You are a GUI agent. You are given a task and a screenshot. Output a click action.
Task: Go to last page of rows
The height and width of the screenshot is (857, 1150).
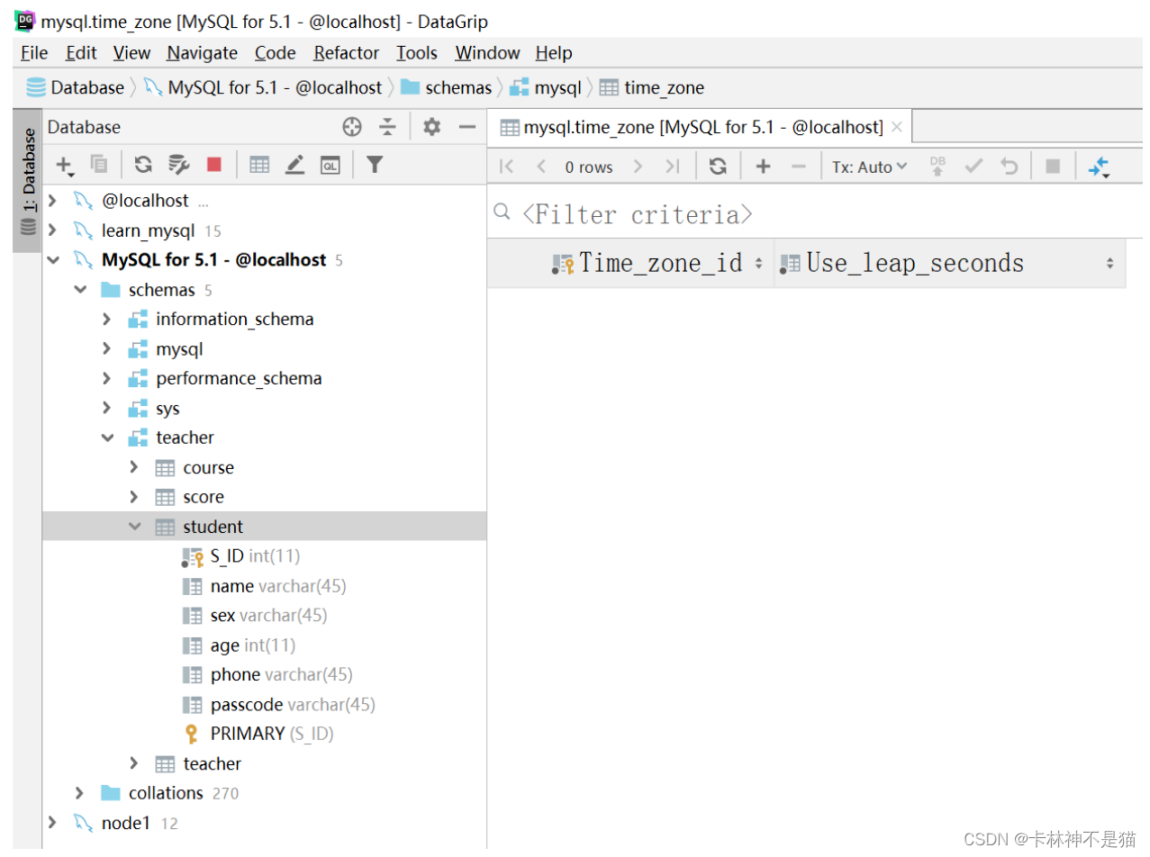672,167
